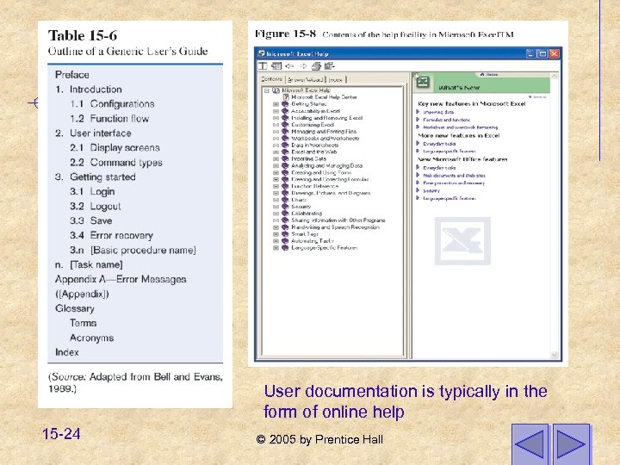Click the Print icon in Help toolbar
Viewport: 620px width, 465px height.
click(x=316, y=66)
